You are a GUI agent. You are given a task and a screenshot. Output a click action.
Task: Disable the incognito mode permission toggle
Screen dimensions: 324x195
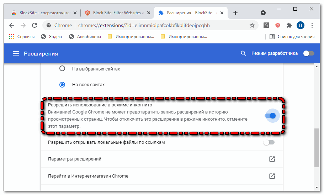(271, 116)
